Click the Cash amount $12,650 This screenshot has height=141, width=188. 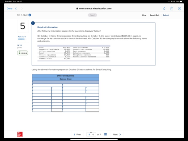pyautogui.click(x=66, y=47)
